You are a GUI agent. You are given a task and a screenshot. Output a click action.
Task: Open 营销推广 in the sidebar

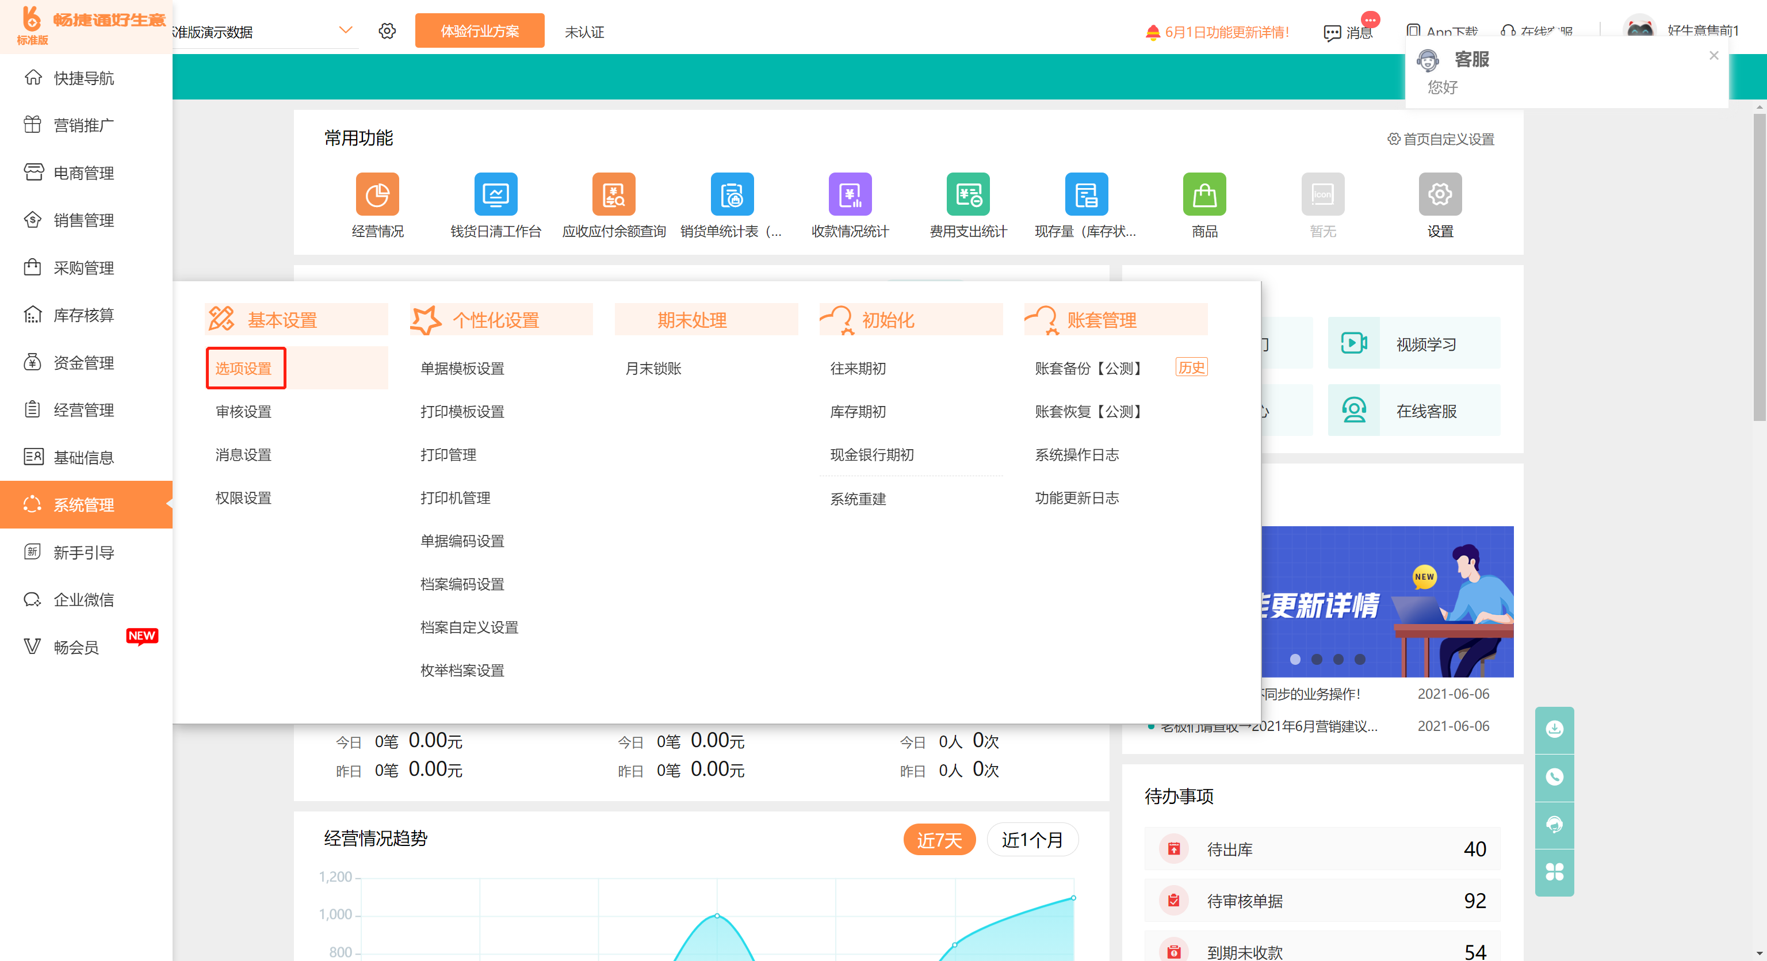(x=86, y=125)
